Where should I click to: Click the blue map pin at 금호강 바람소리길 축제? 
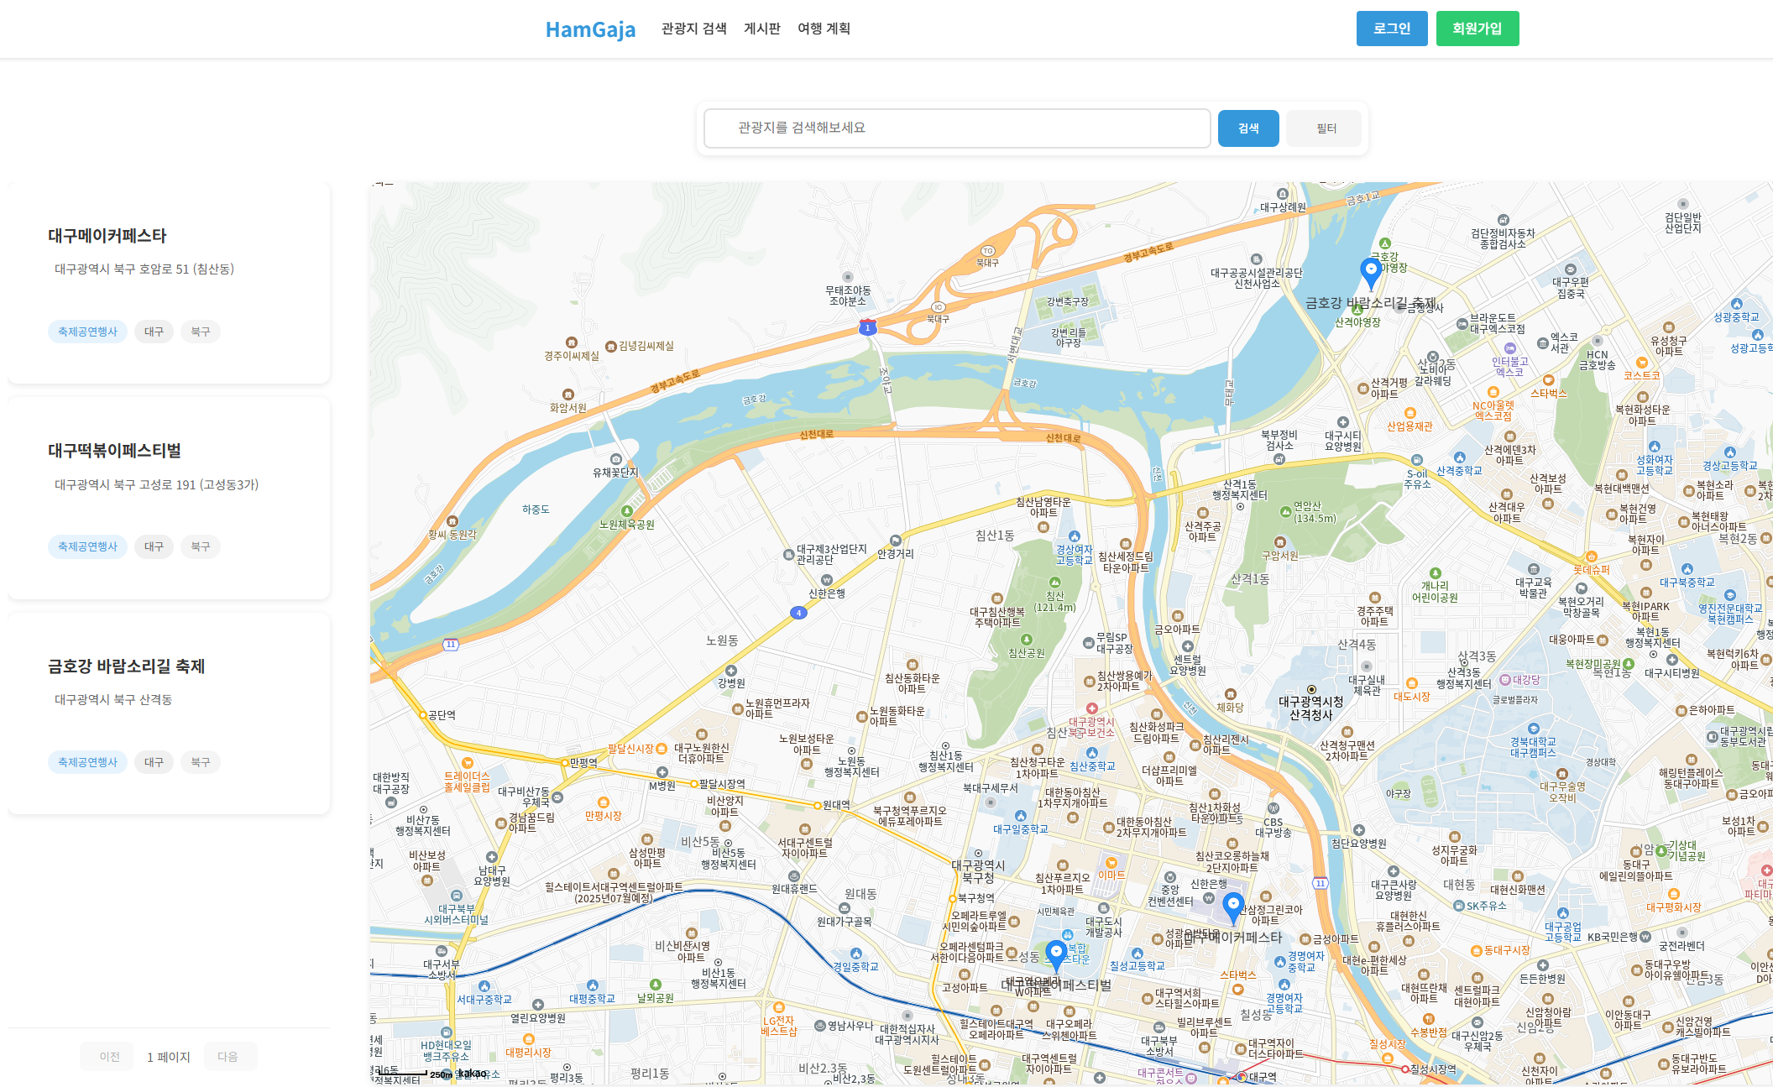pos(1370,271)
